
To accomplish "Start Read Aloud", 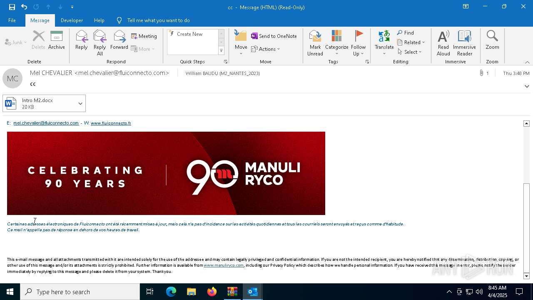I will point(443,43).
